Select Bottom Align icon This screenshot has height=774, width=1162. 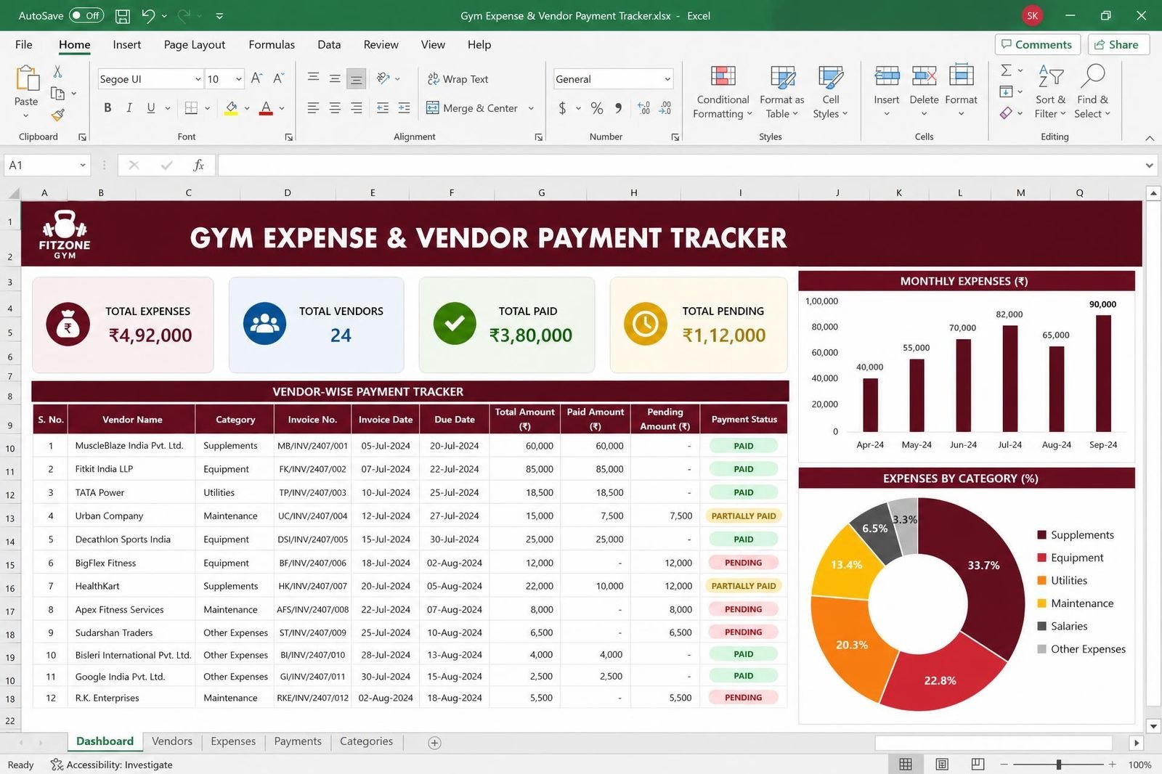(x=356, y=78)
